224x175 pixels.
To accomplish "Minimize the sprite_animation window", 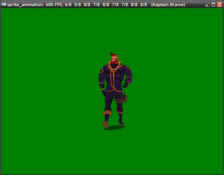I will (207, 5).
